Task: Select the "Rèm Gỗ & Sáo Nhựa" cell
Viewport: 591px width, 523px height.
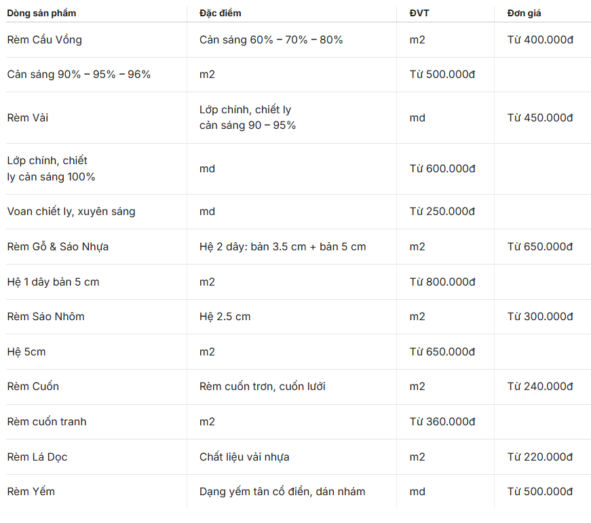Action: coord(58,247)
